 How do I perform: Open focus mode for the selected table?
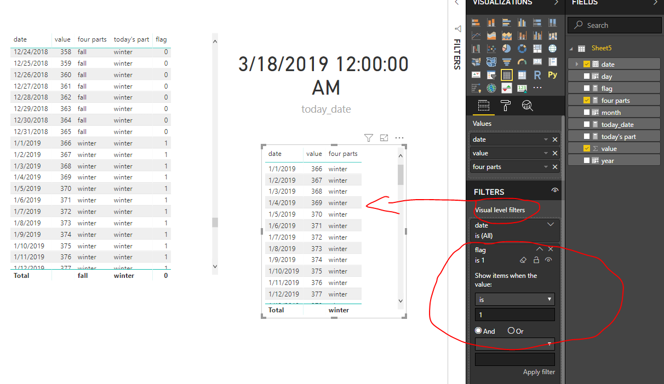[384, 138]
